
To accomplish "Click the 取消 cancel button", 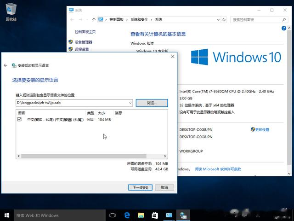I will pyautogui.click(x=164, y=187).
